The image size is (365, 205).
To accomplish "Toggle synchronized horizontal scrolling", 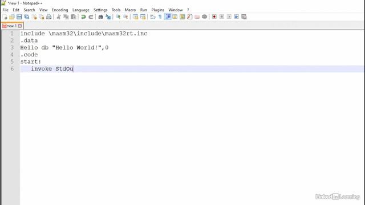I will (143, 17).
